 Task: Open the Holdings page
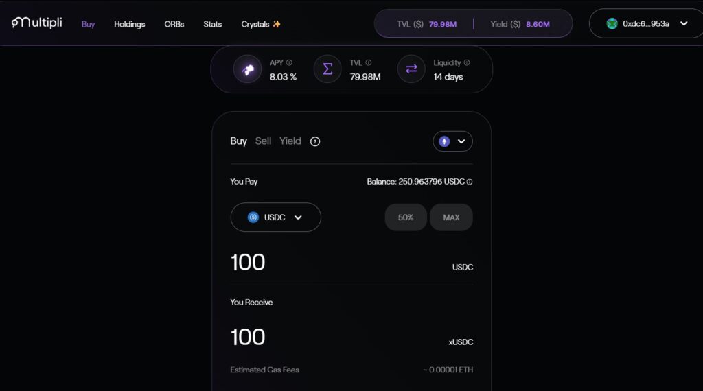[x=129, y=24]
